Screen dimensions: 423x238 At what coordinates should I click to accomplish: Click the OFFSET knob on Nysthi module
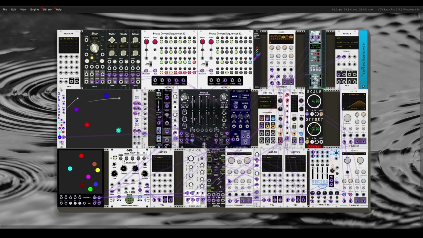pos(314,129)
